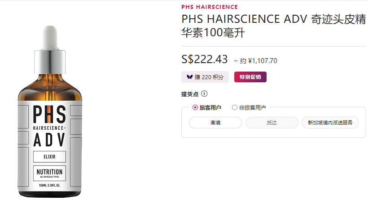Click the product title heading text
This screenshot has height=204, width=368.
tap(274, 26)
